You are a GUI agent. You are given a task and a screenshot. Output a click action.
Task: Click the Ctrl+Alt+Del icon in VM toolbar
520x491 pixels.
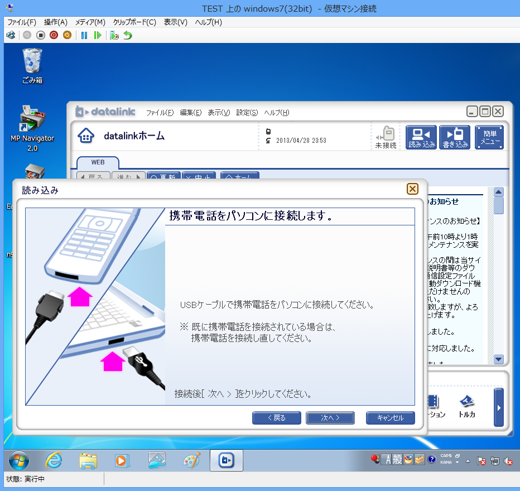click(x=11, y=35)
